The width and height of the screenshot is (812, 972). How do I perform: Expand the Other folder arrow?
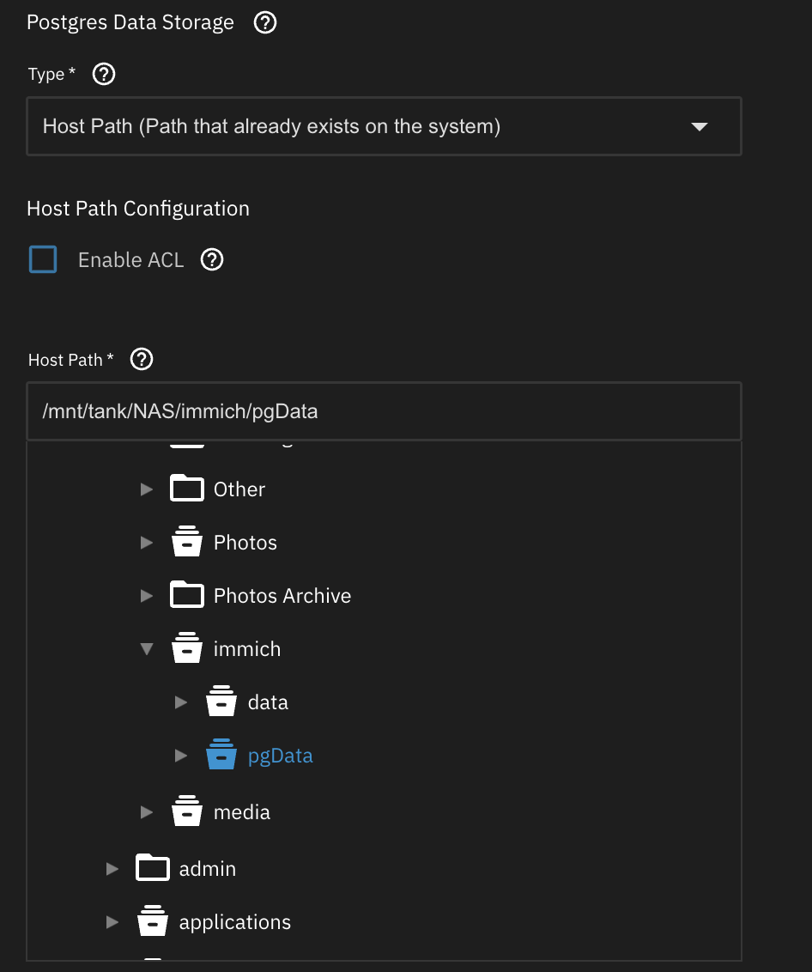[x=147, y=489]
